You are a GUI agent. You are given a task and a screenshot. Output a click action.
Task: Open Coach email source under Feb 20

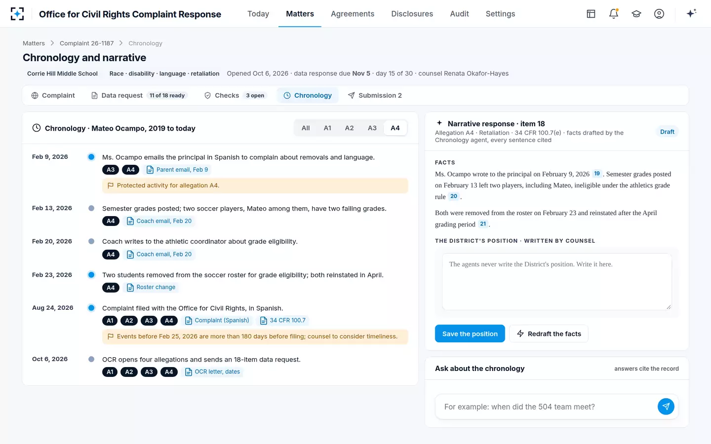point(159,255)
